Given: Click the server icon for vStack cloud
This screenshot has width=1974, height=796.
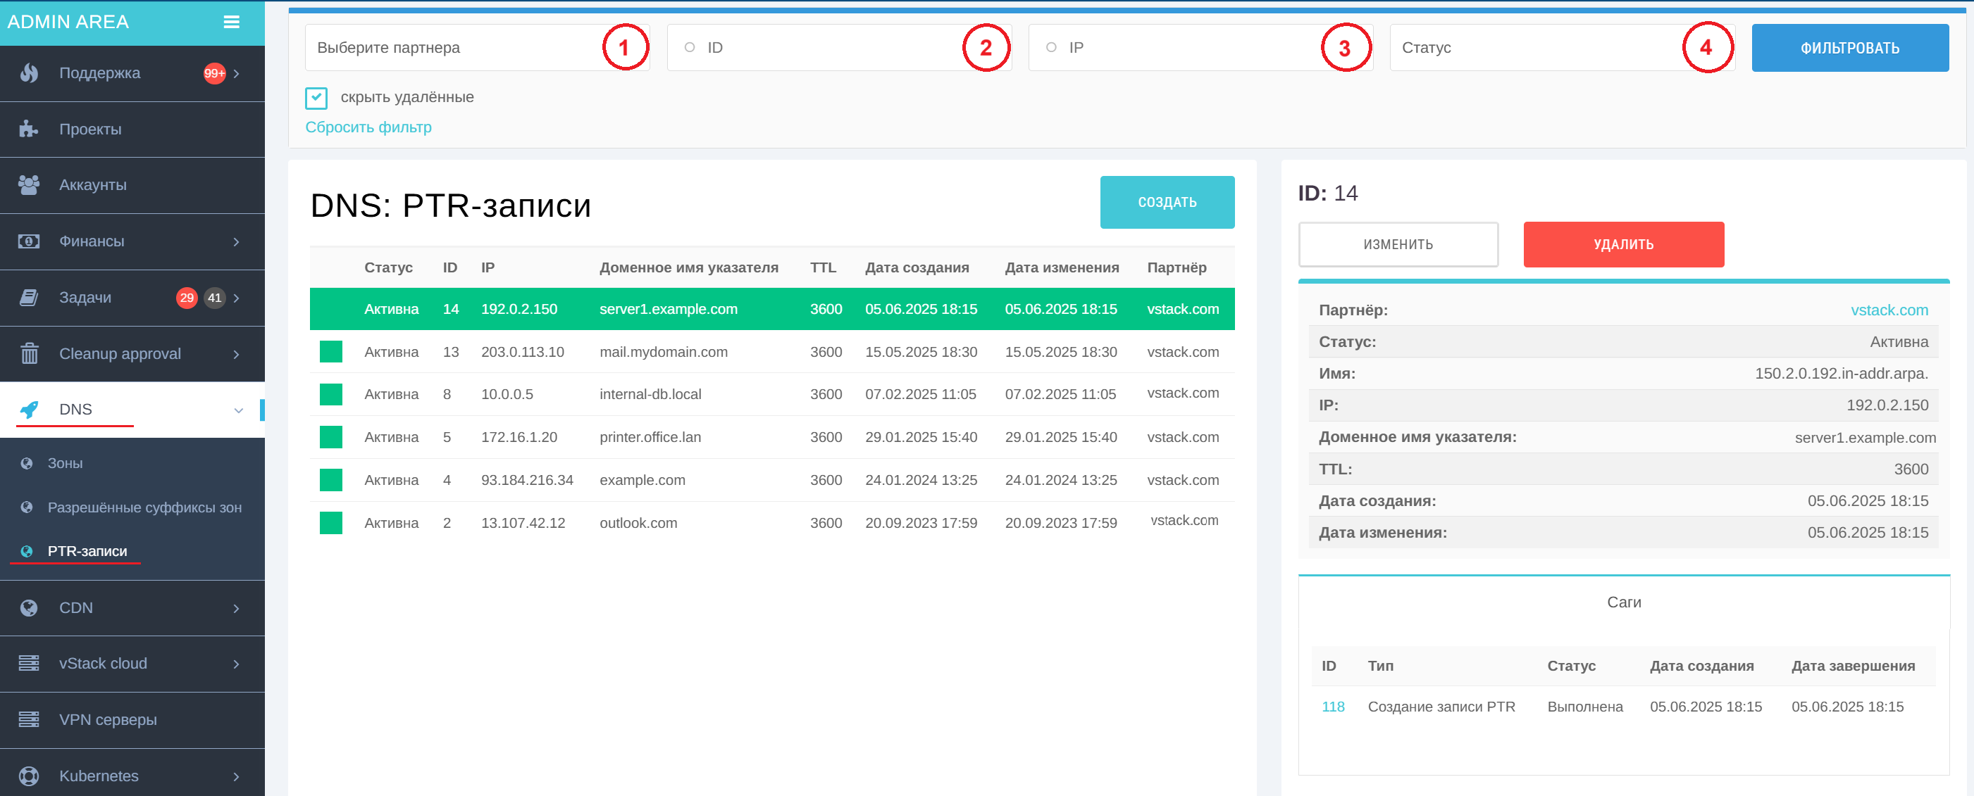Looking at the screenshot, I should click(x=29, y=663).
